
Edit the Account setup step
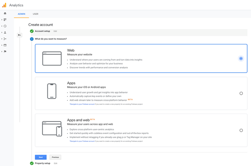pos(55,31)
